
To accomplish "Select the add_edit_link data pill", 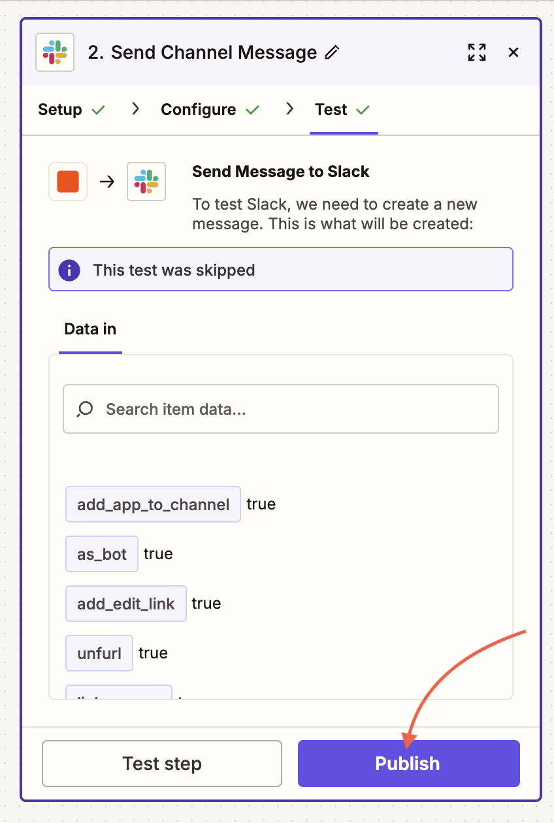I will (x=126, y=604).
